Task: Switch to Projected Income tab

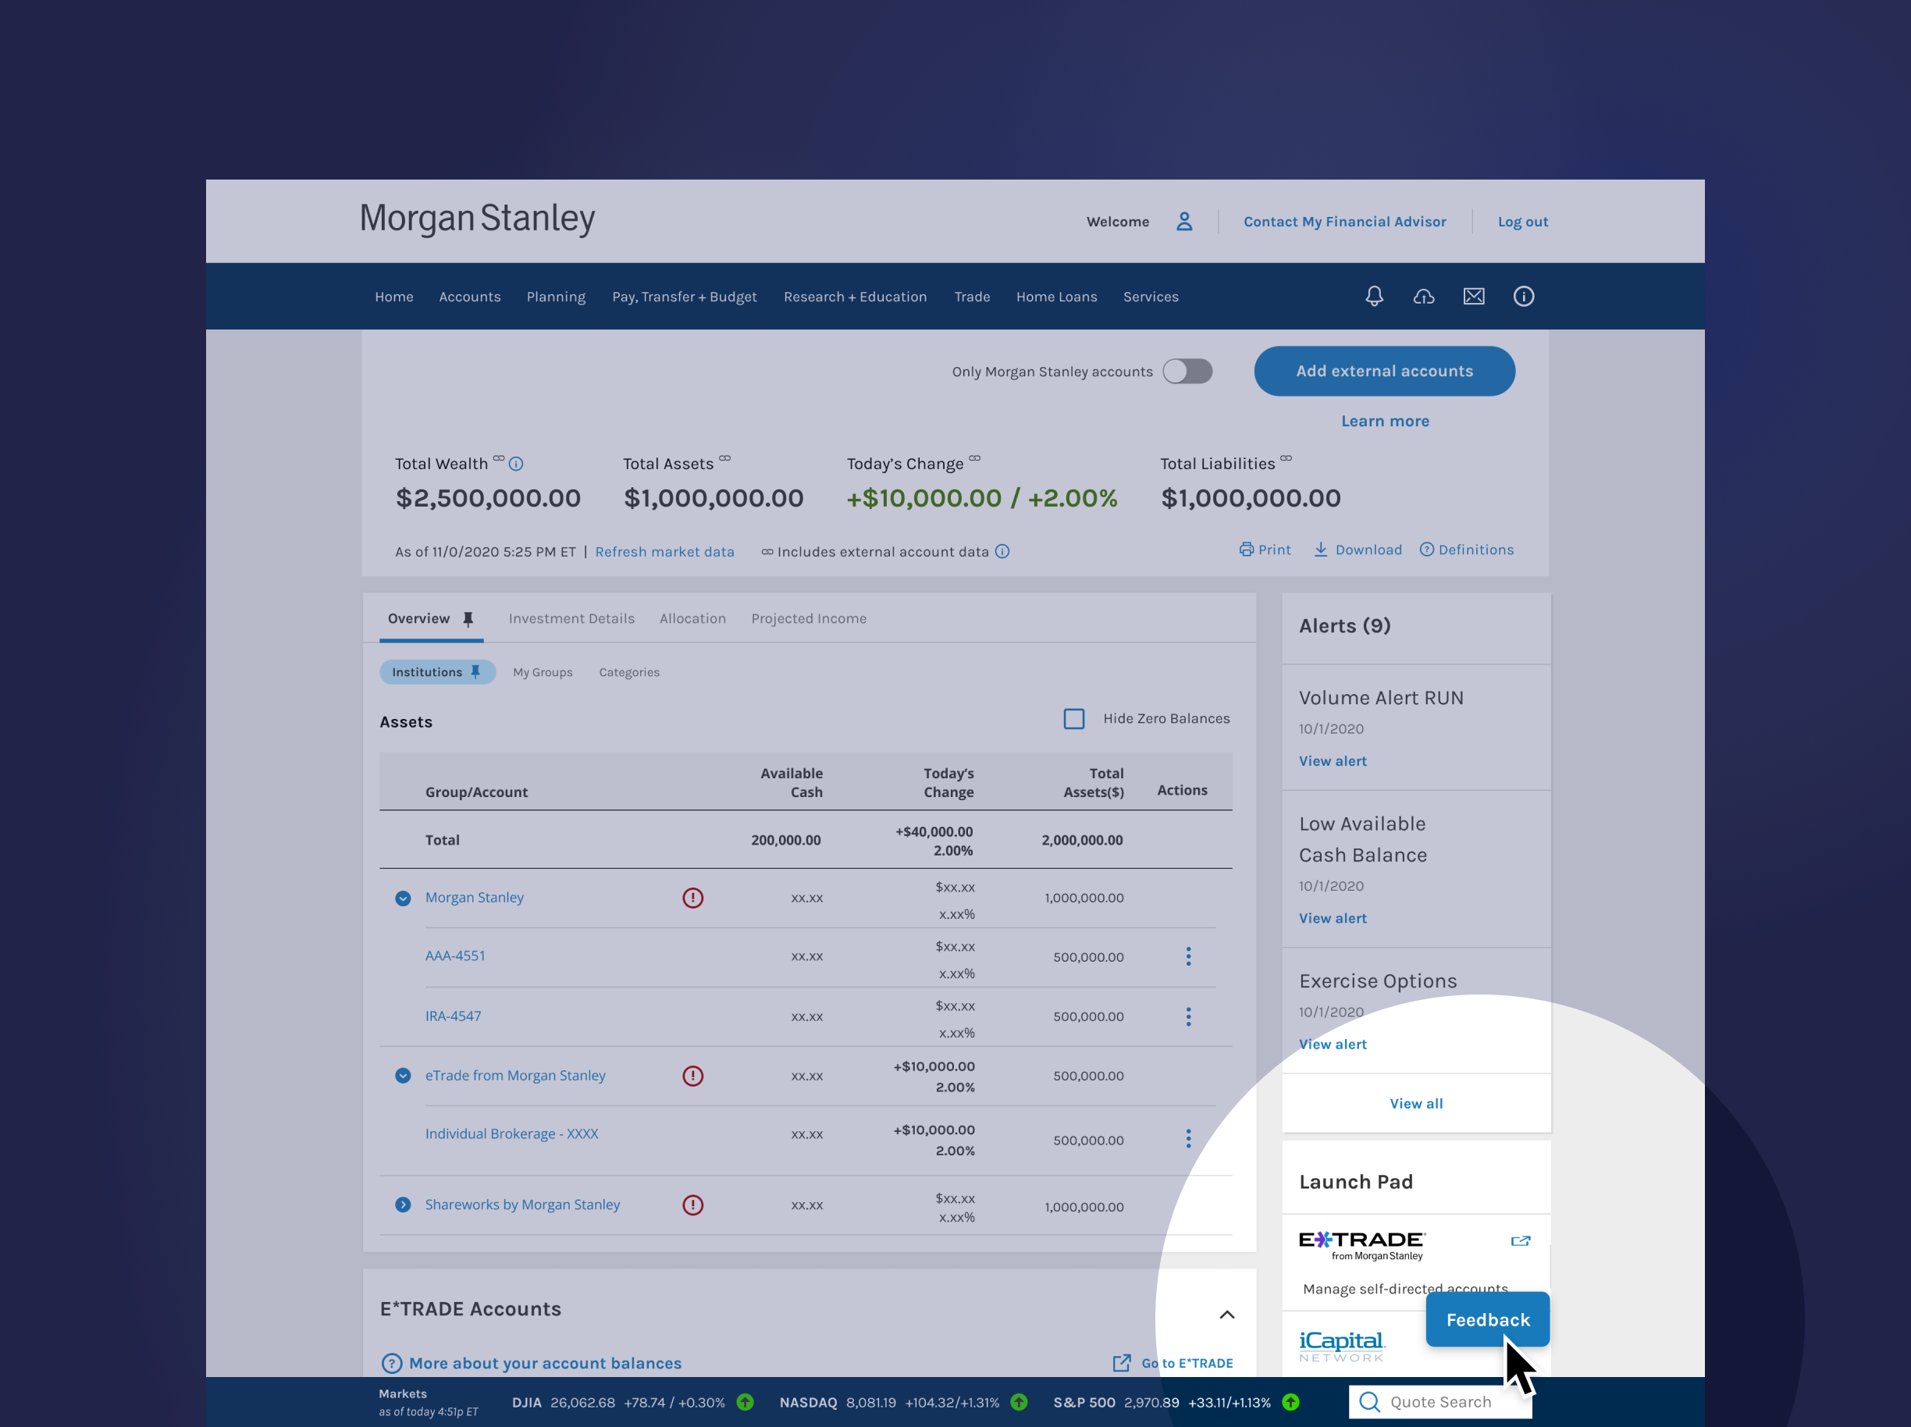Action: click(809, 618)
